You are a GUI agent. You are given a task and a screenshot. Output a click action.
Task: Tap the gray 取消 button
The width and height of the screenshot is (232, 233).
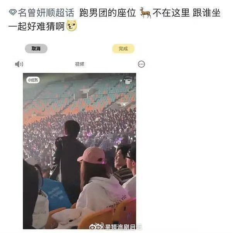coord(36,49)
